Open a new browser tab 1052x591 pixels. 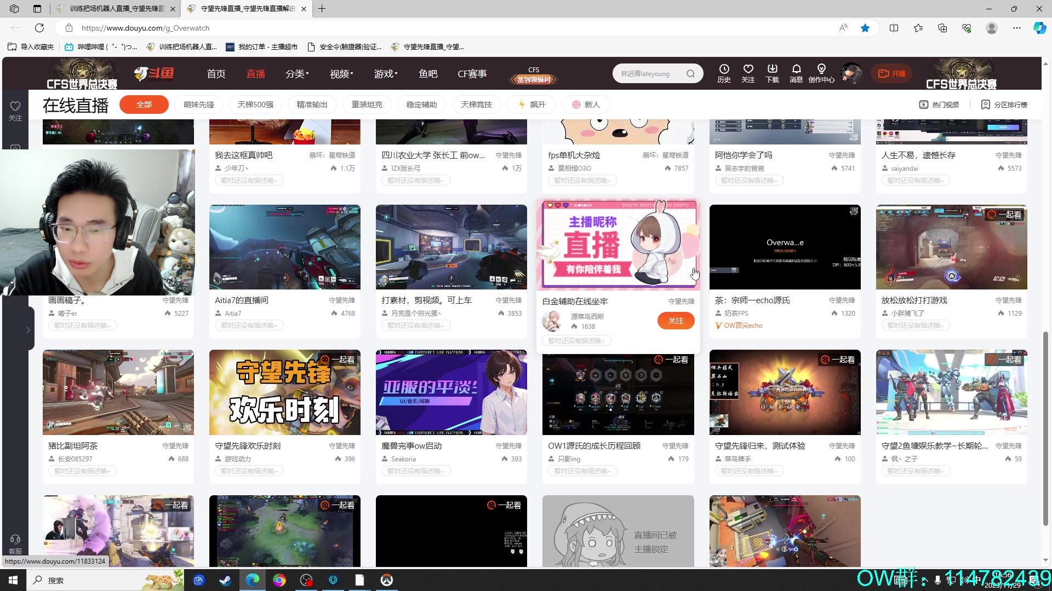coord(322,9)
